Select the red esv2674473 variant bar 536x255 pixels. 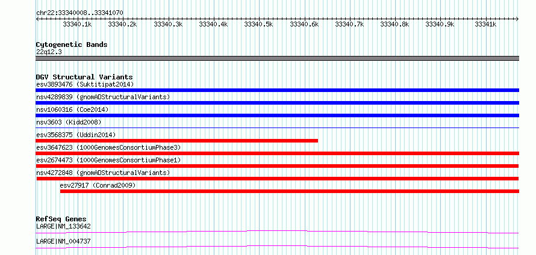click(277, 166)
